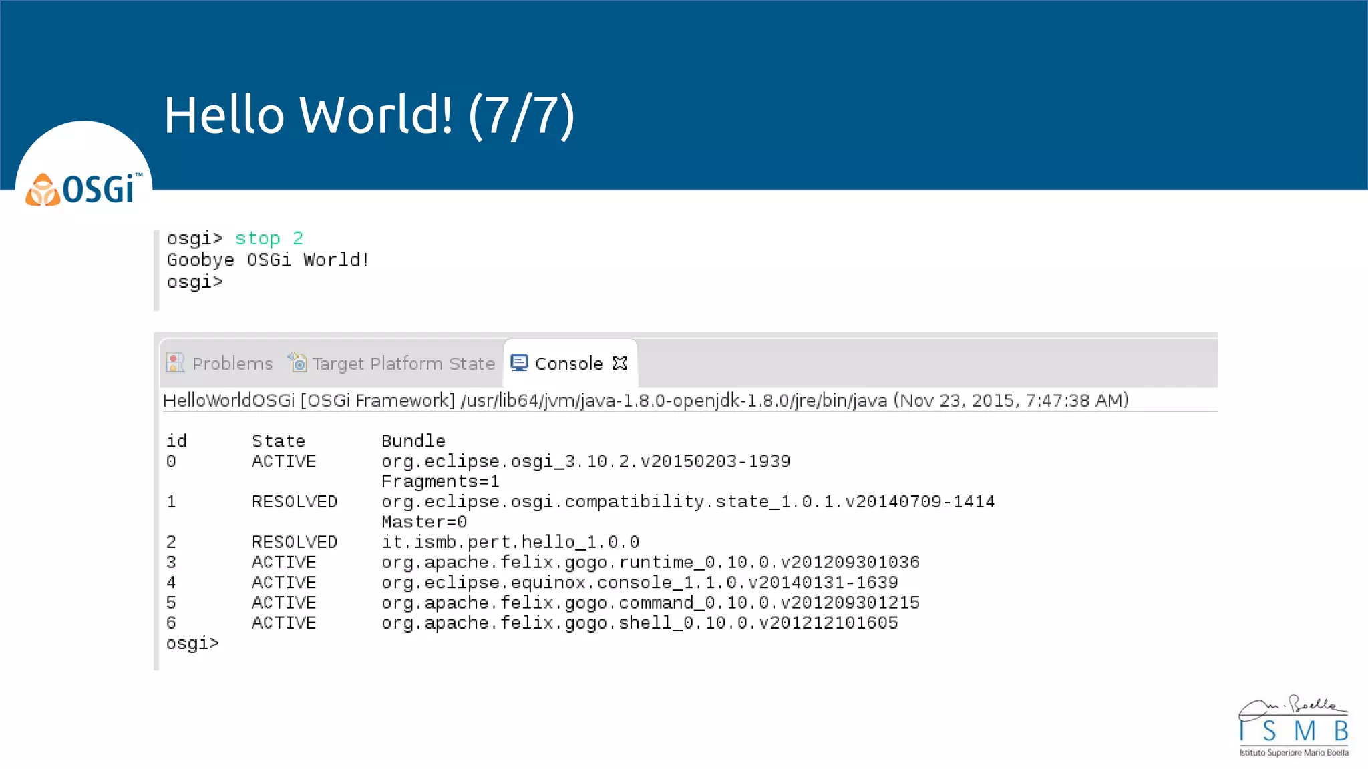
Task: Click the Console monitor icon
Action: point(519,362)
